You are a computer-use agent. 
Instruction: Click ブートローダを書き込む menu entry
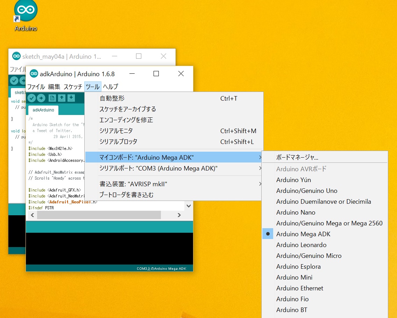point(126,195)
